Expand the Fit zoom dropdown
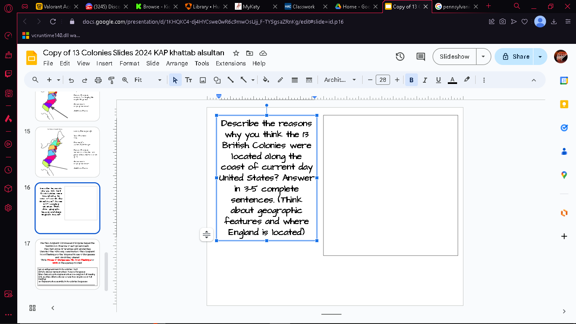 [148, 80]
